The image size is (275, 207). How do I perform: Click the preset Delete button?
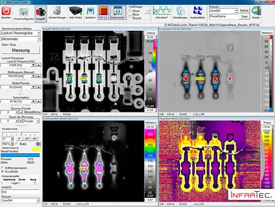[244, 10]
